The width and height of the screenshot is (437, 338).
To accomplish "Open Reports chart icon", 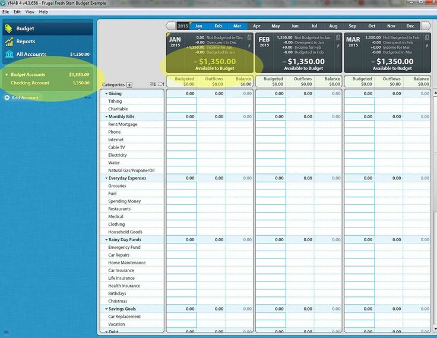I will tap(9, 42).
